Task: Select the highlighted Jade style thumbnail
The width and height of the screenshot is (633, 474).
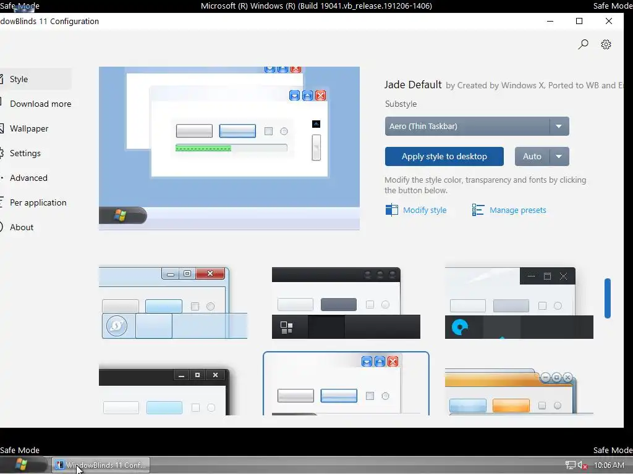Action: (x=346, y=383)
